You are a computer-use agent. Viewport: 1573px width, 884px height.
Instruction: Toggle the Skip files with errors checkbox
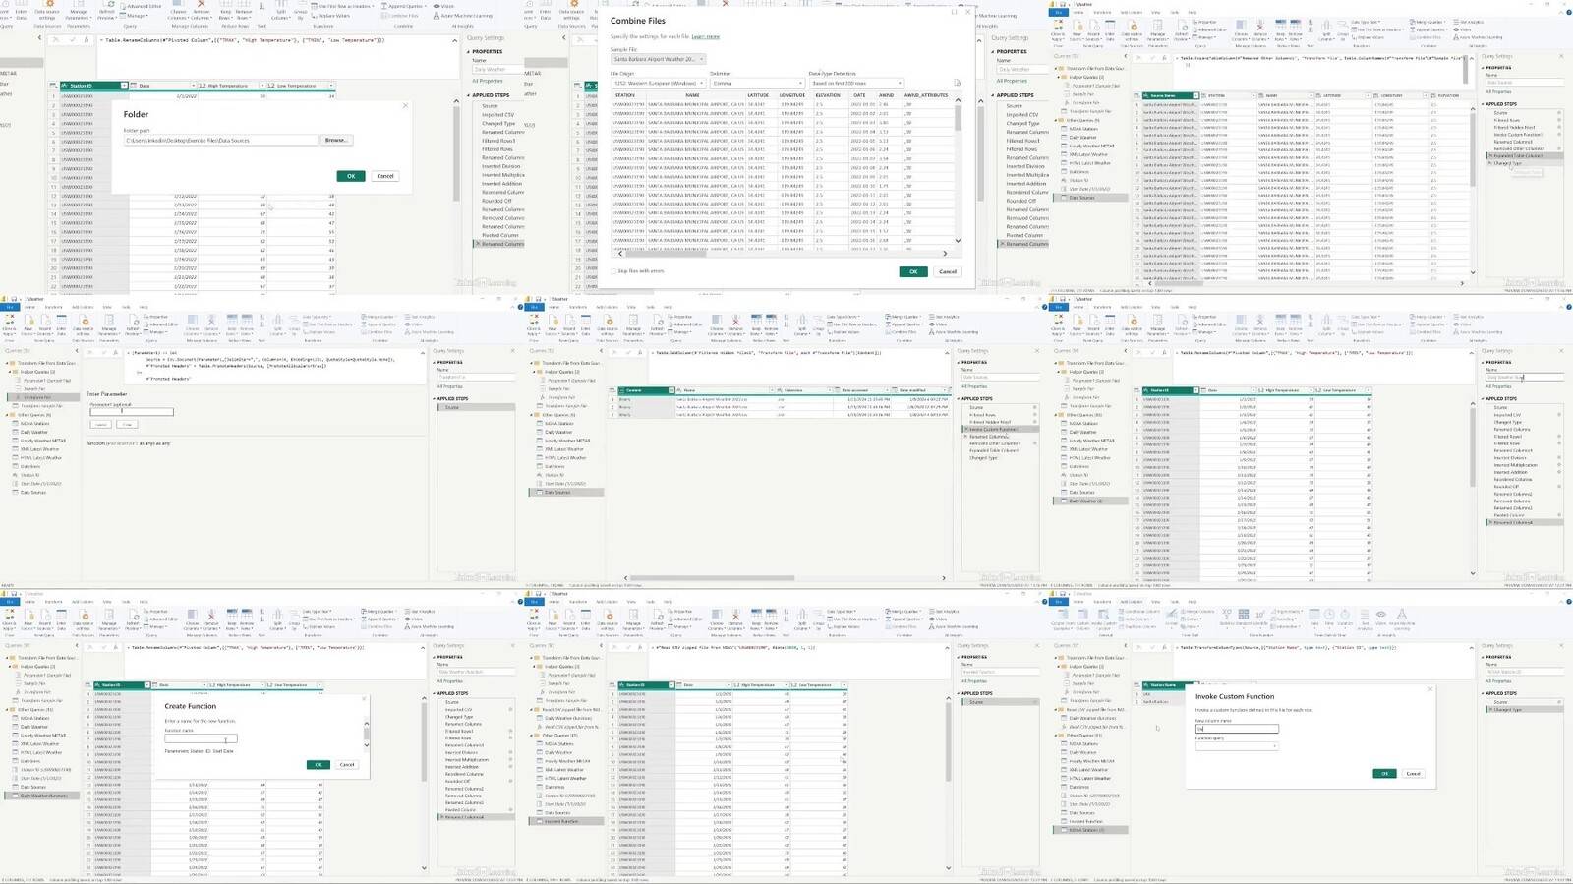[613, 271]
